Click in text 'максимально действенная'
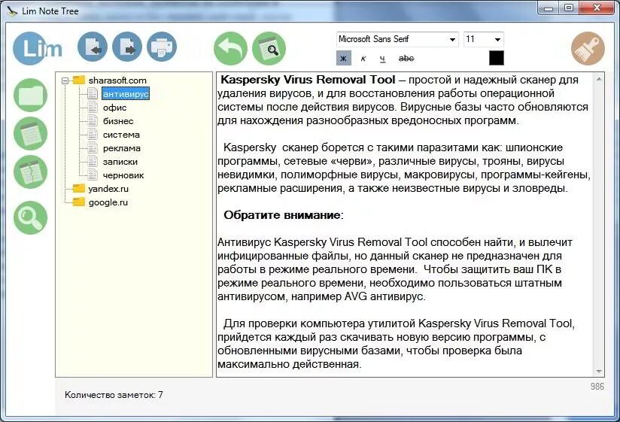The width and height of the screenshot is (620, 422). tap(290, 364)
